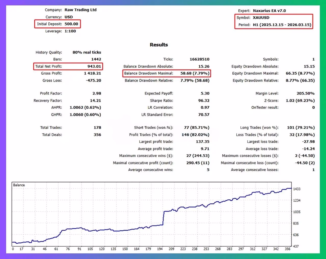This screenshot has width=326, height=259.
Task: Click the Largest profit trade value 137.35
Action: point(202,142)
